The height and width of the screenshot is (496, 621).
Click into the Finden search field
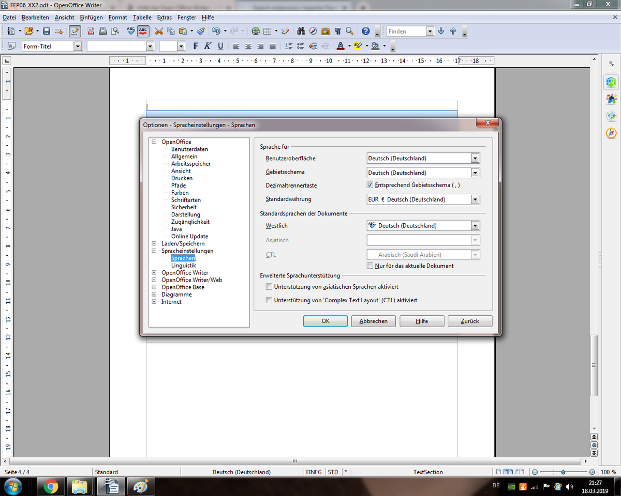(406, 32)
